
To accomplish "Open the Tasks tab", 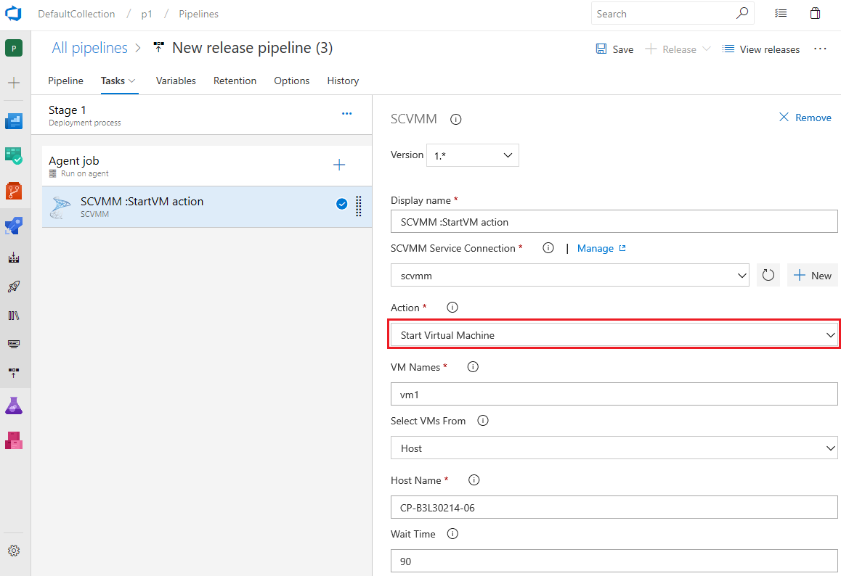I will click(x=118, y=81).
